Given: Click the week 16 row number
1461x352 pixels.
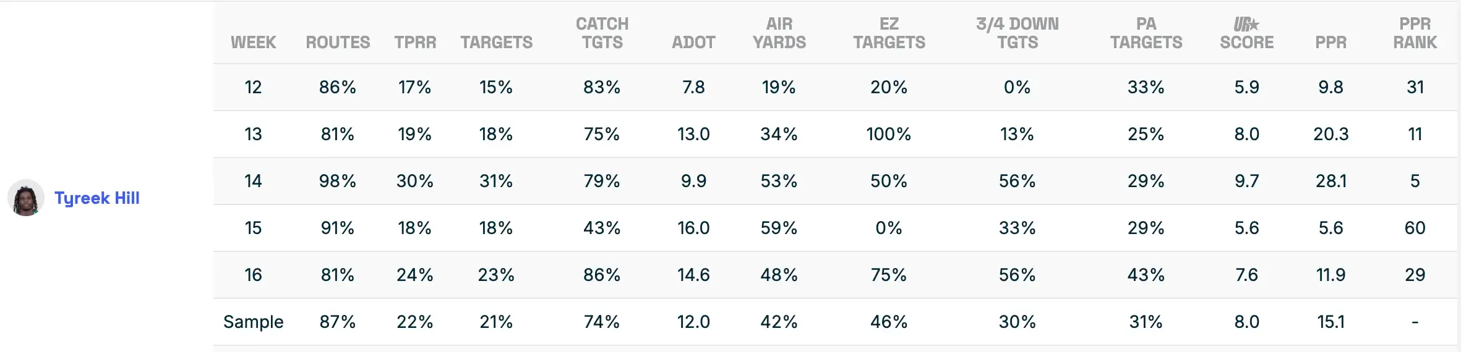Looking at the screenshot, I should point(253,275).
